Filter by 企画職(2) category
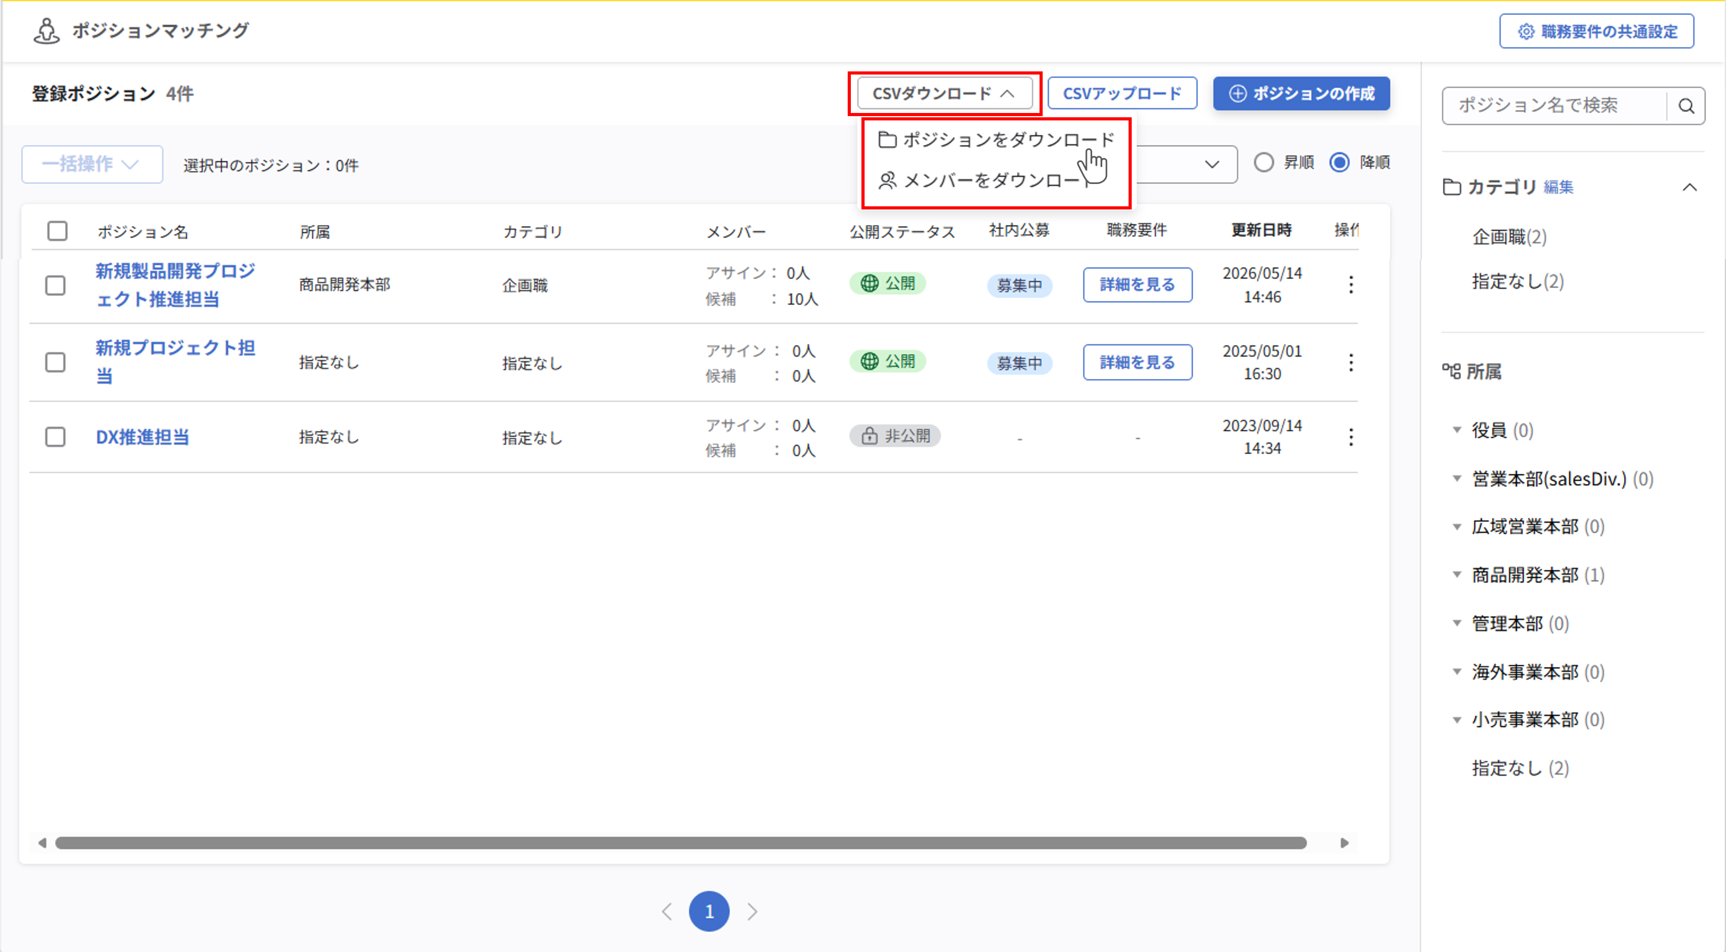The image size is (1726, 952). 1509,237
